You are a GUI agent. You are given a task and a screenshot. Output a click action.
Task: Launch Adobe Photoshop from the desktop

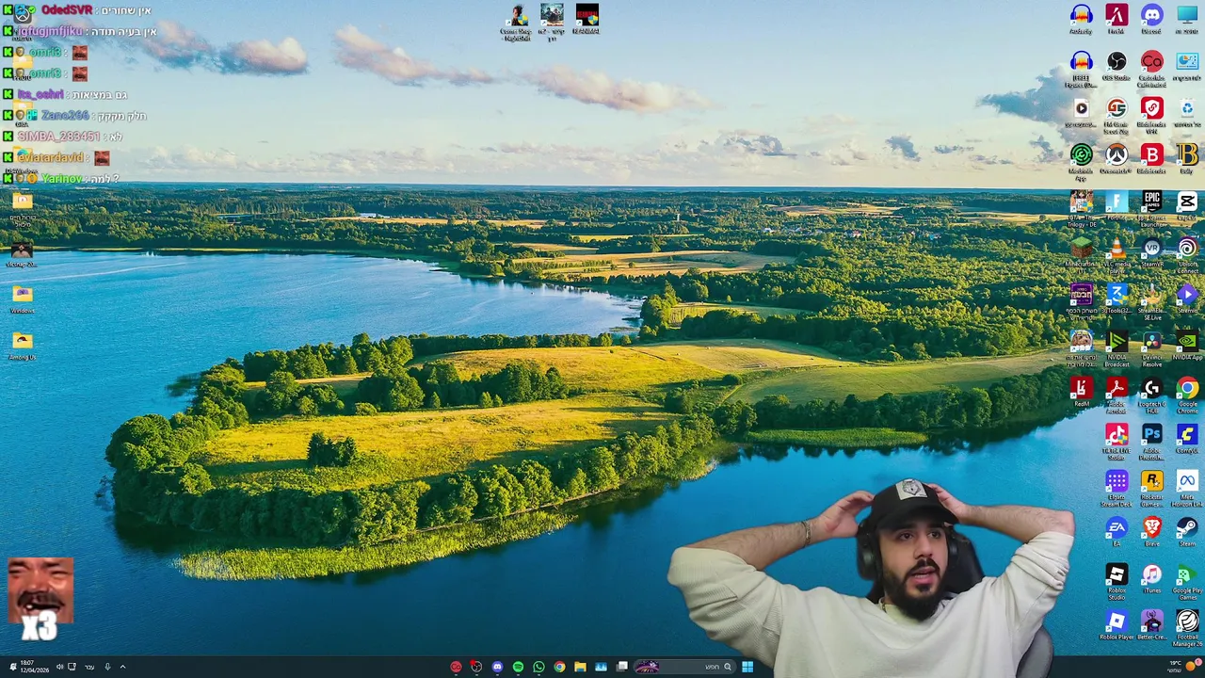pos(1151,436)
